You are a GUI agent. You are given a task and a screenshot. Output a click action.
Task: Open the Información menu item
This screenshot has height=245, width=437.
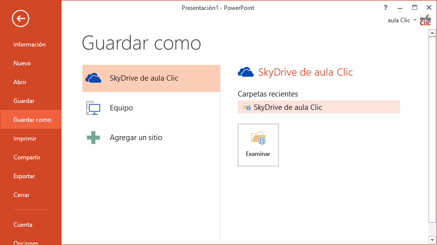pyautogui.click(x=29, y=45)
